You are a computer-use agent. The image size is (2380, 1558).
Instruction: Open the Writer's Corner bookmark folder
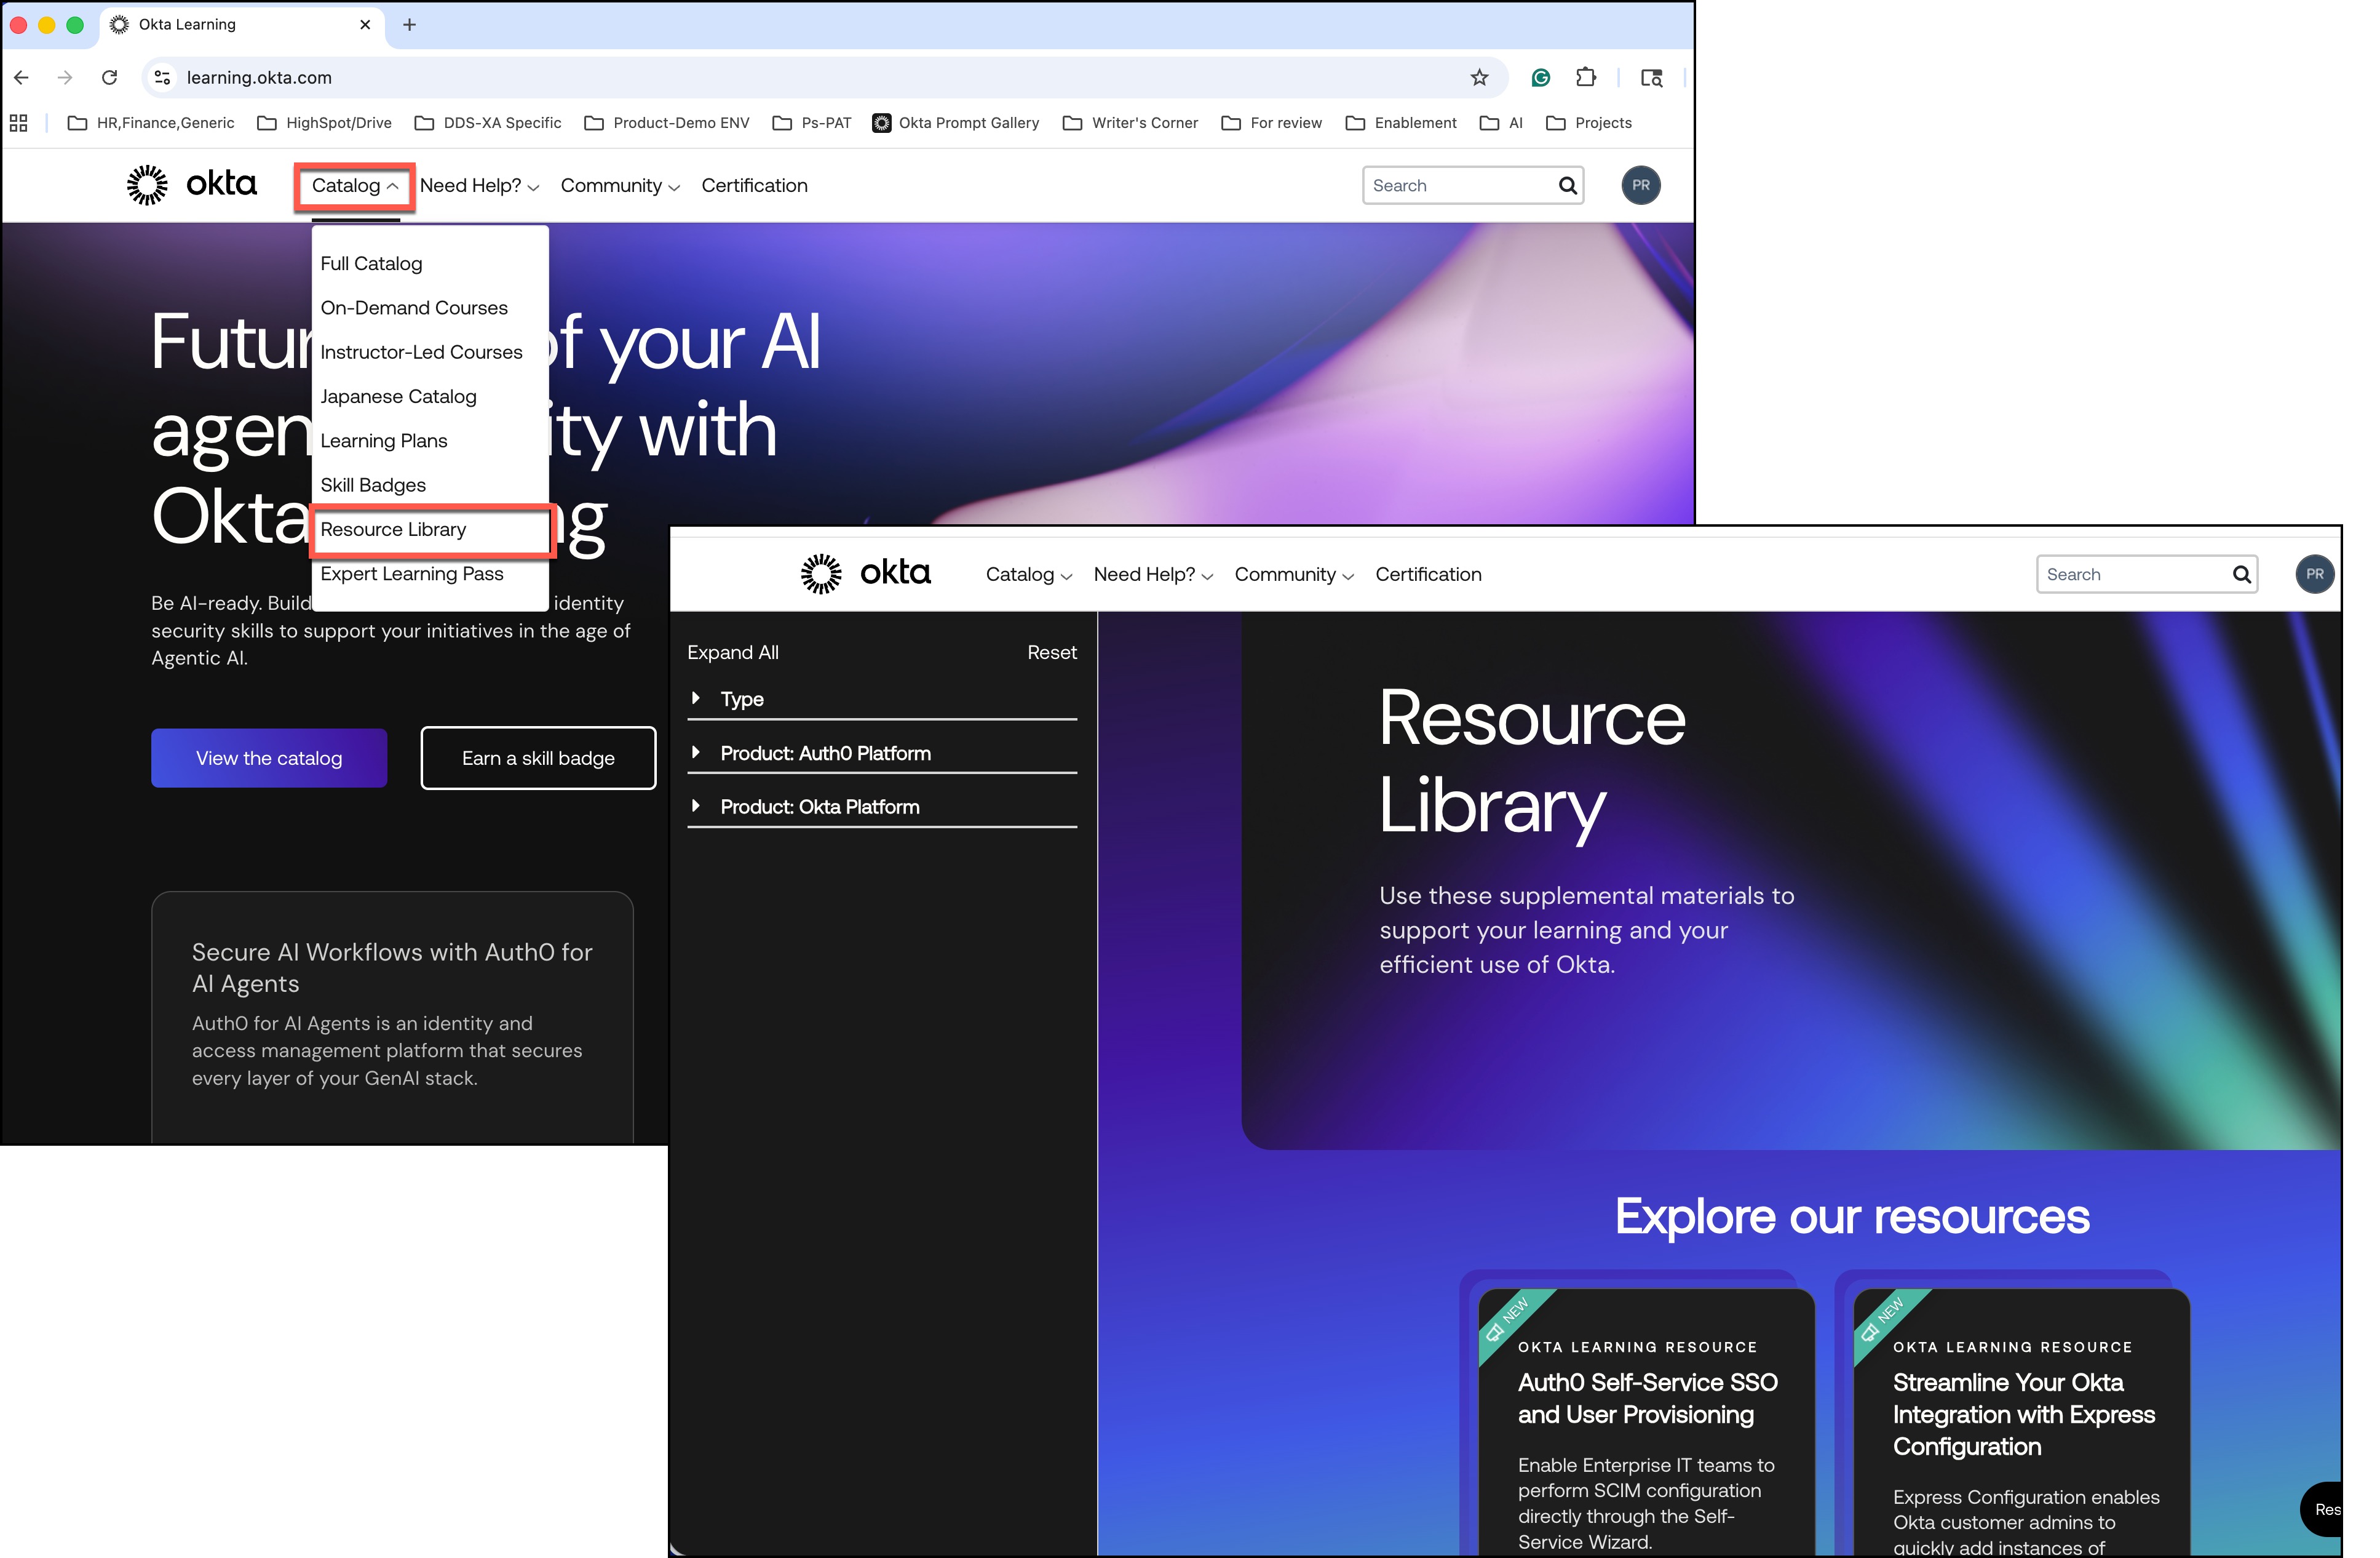(x=1130, y=123)
